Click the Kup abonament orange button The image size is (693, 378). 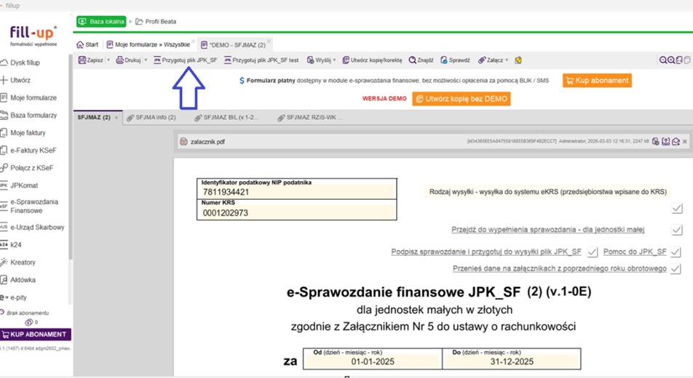tap(597, 81)
